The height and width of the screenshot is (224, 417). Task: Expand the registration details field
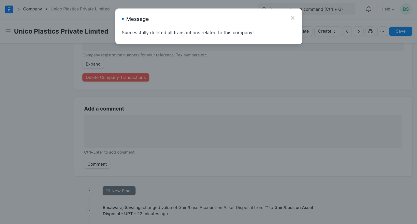pos(93,64)
